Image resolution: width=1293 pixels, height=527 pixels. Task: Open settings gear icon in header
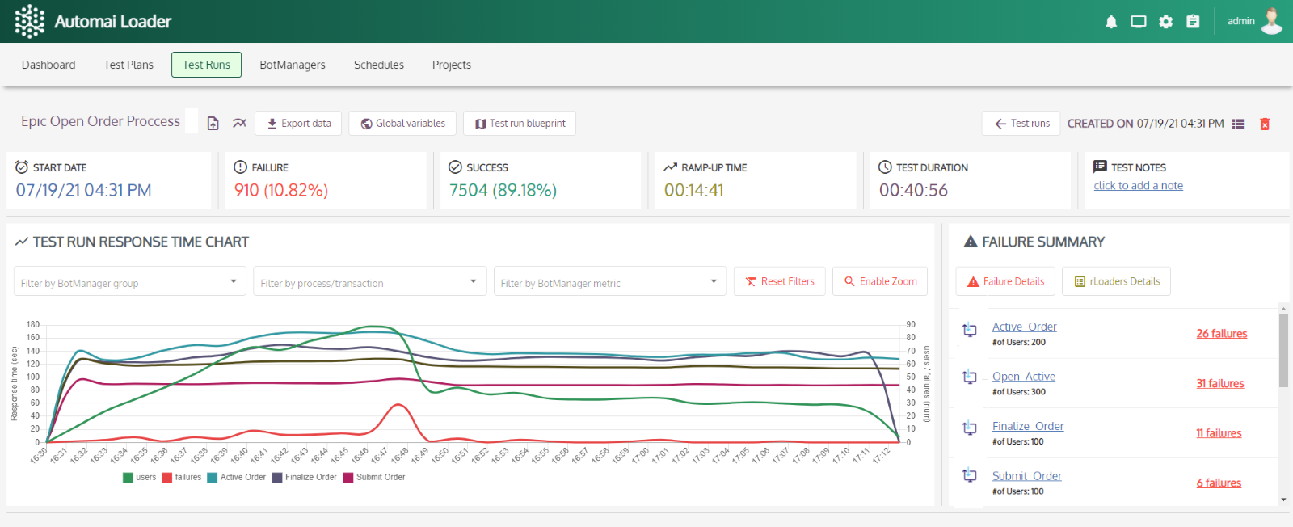click(1165, 22)
